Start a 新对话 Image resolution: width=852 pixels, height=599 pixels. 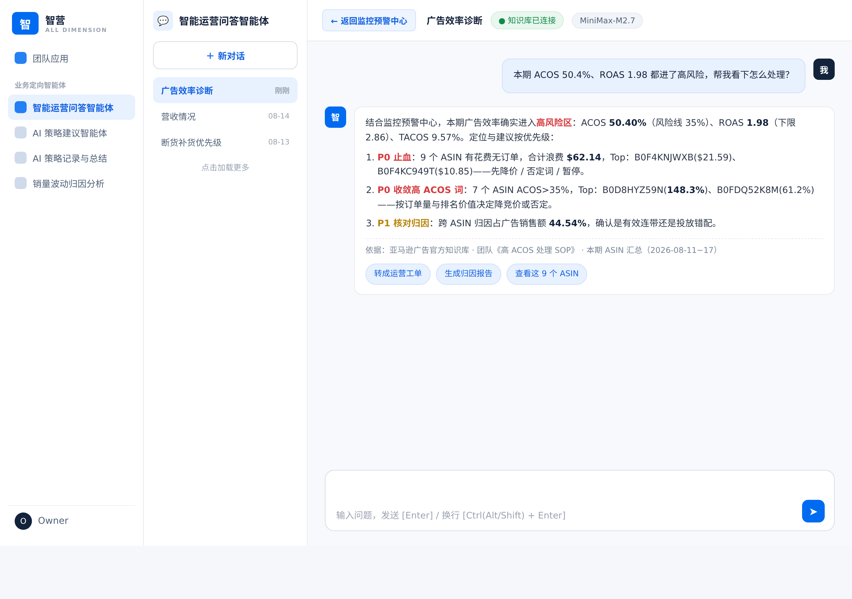click(x=225, y=55)
